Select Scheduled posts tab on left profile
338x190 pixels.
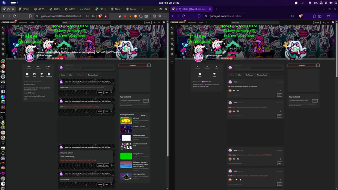pos(93,75)
